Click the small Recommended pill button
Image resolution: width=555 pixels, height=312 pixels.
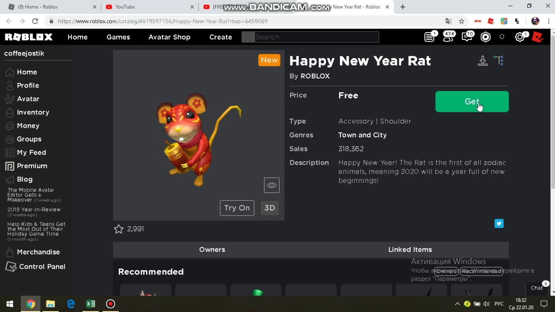(481, 271)
